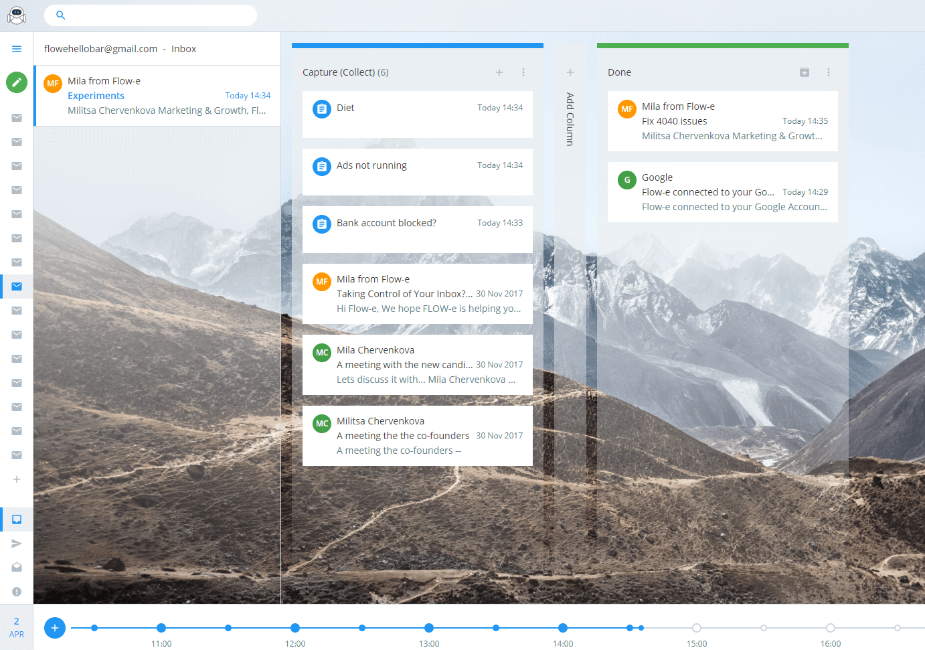Screen dimensions: 925x650
Task: Open the hamburger menu in the sidebar
Action: click(17, 49)
